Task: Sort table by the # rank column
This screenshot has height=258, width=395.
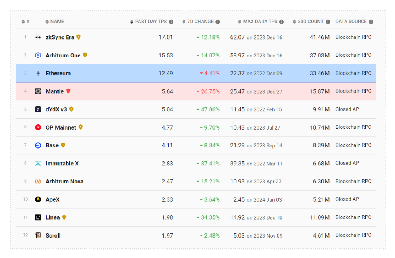Action: [26, 22]
